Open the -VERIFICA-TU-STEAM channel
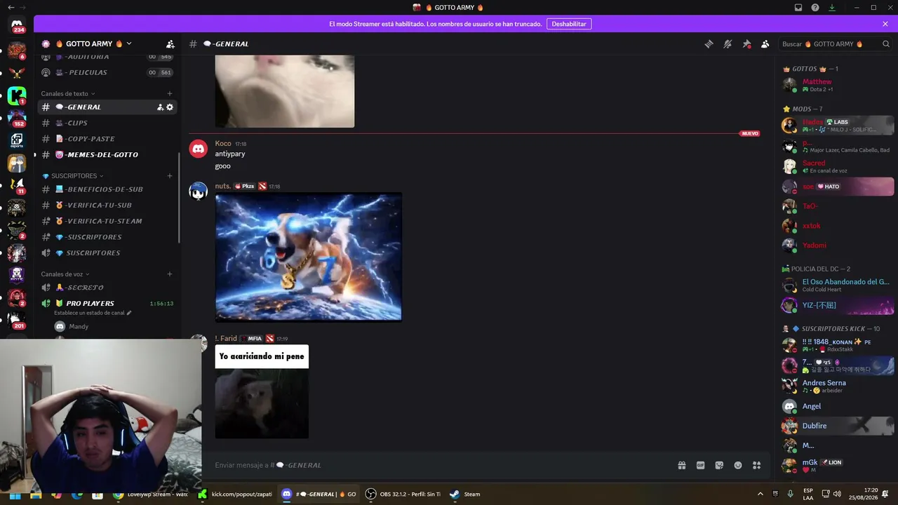Image resolution: width=898 pixels, height=505 pixels. pyautogui.click(x=107, y=221)
